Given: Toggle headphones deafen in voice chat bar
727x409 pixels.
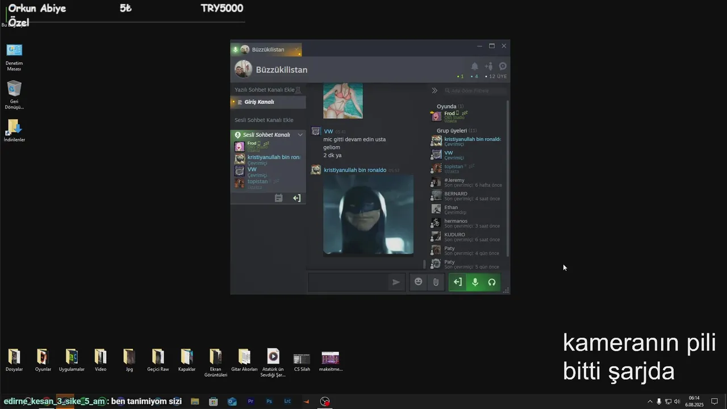Looking at the screenshot, I should click(492, 282).
